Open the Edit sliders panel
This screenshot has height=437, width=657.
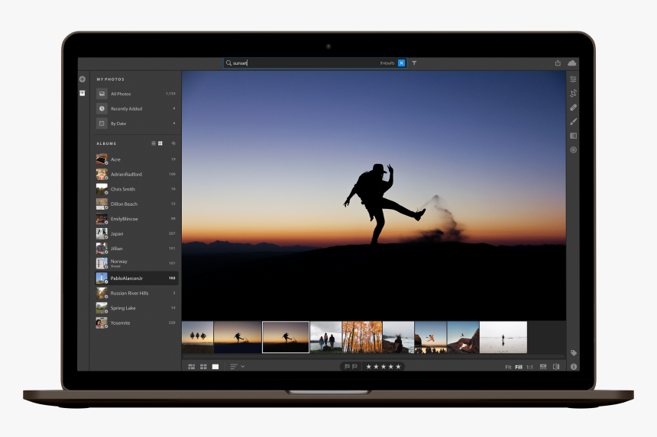(573, 79)
